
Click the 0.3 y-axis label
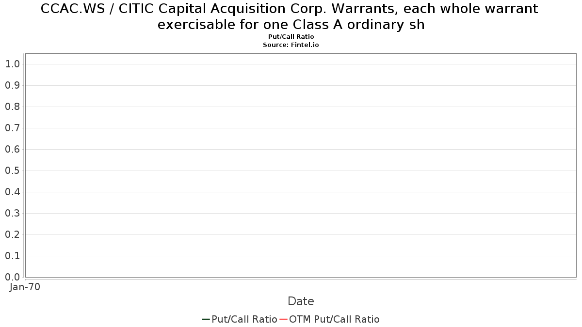pyautogui.click(x=12, y=213)
